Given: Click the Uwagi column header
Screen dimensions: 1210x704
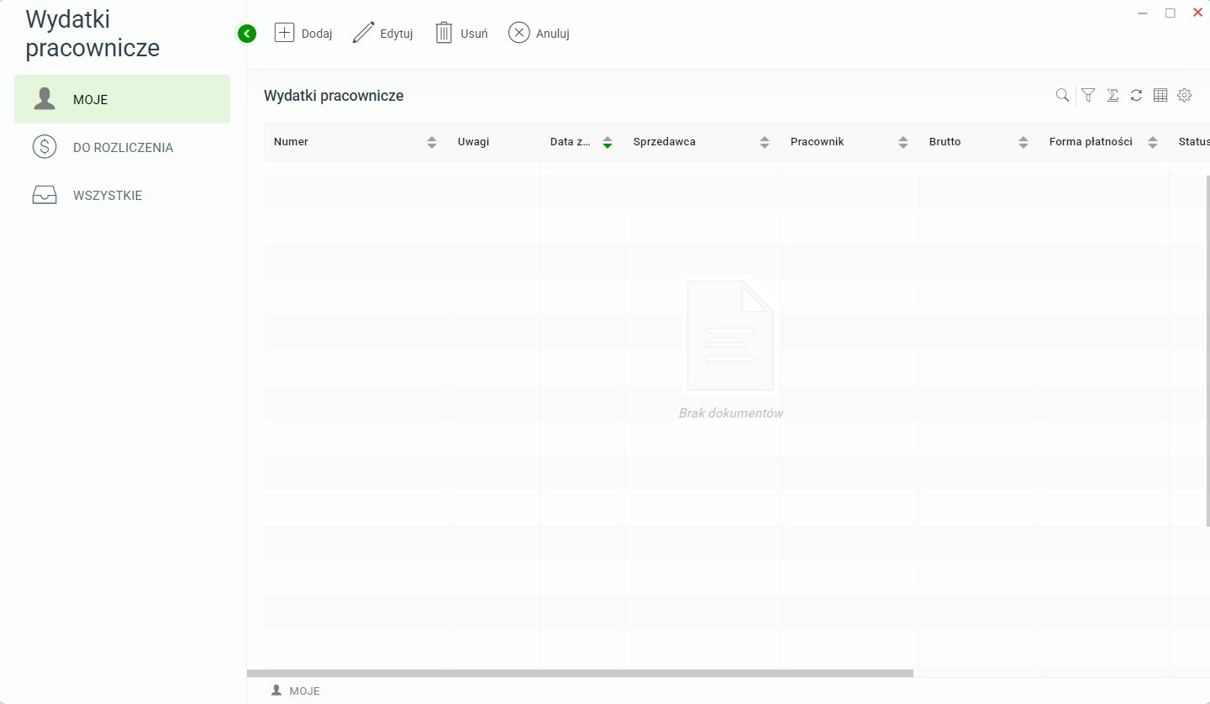Looking at the screenshot, I should [494, 142].
